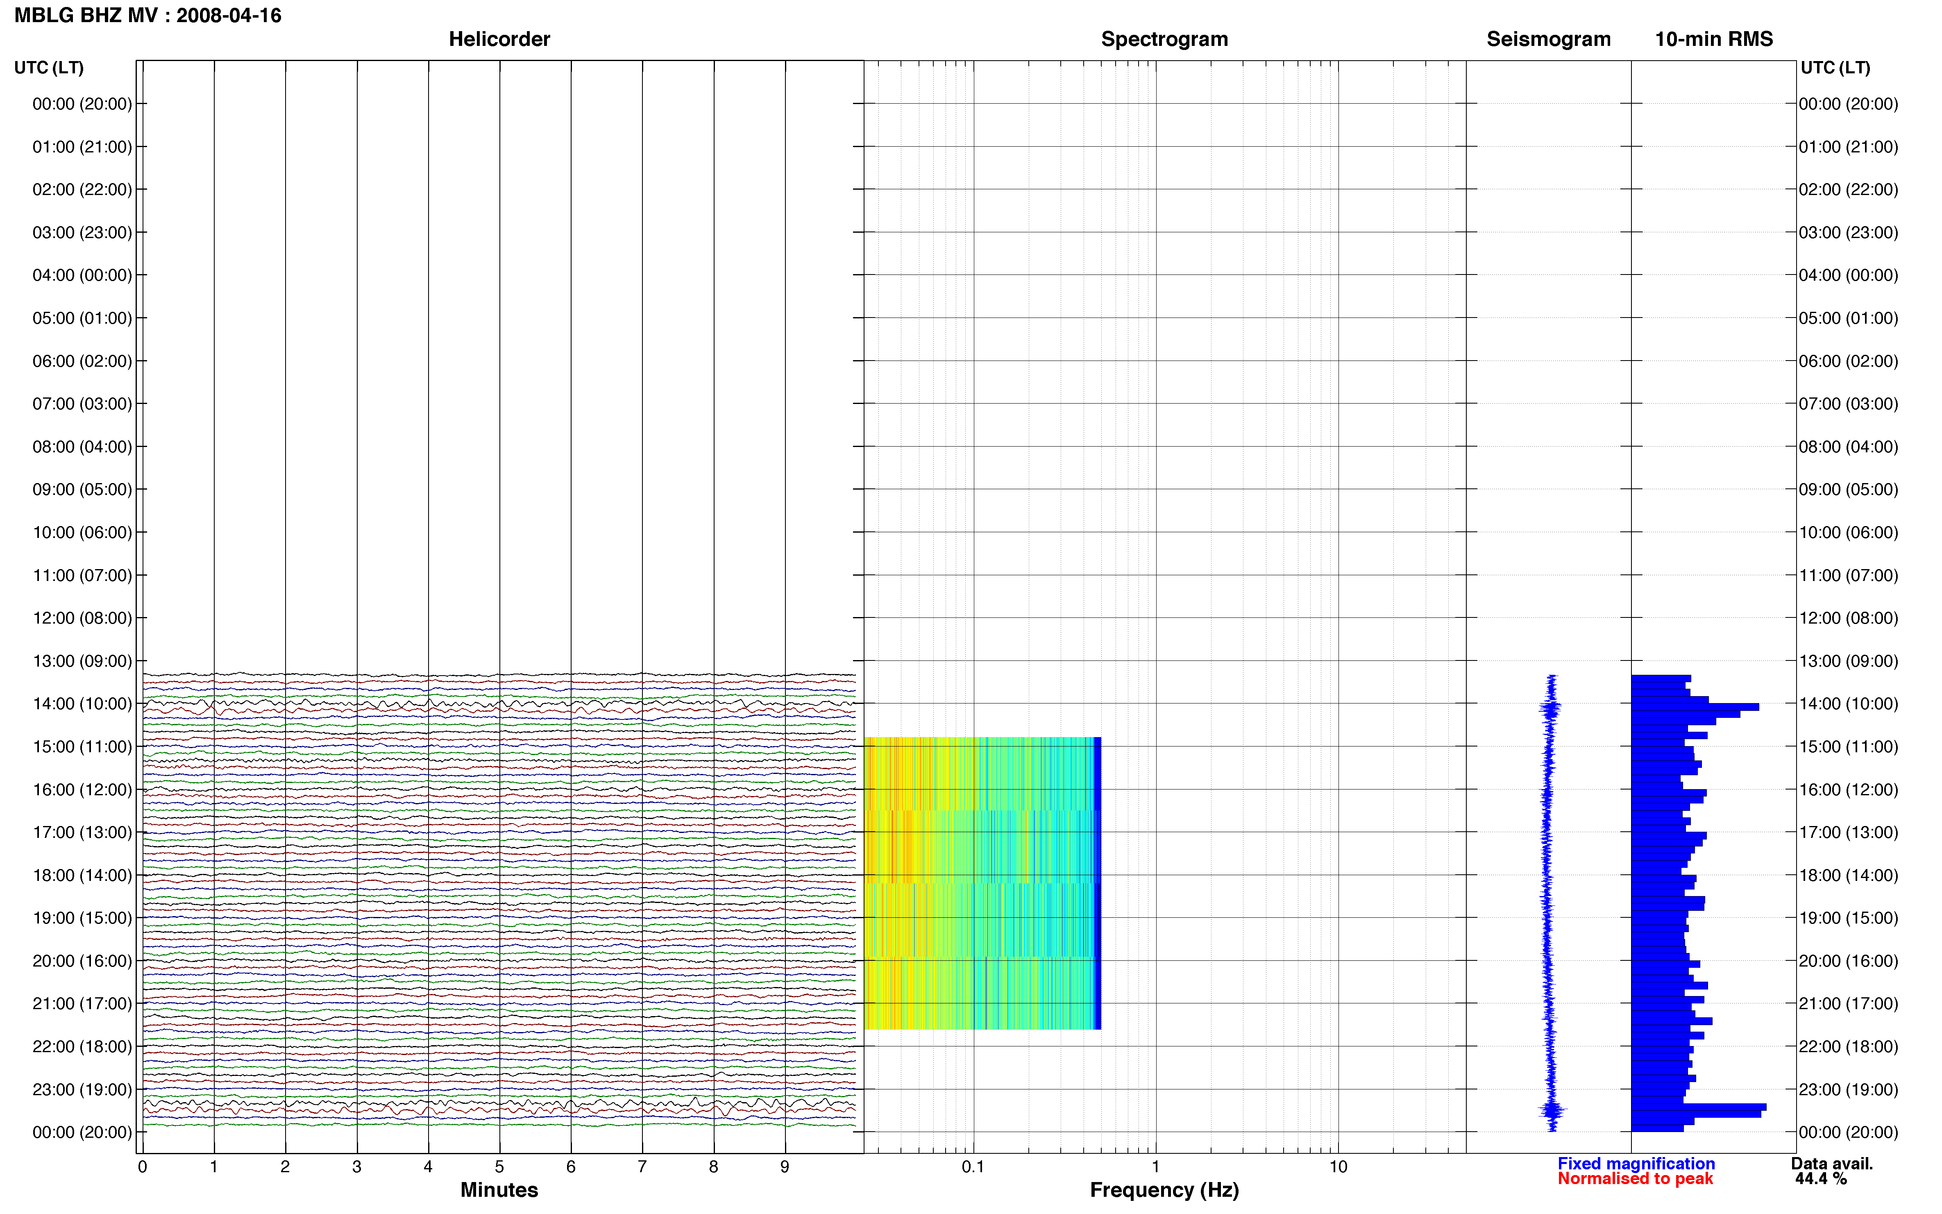Click the right '08:00 (04:00)' time label
The height and width of the screenshot is (1214, 1942).
coord(1848,447)
